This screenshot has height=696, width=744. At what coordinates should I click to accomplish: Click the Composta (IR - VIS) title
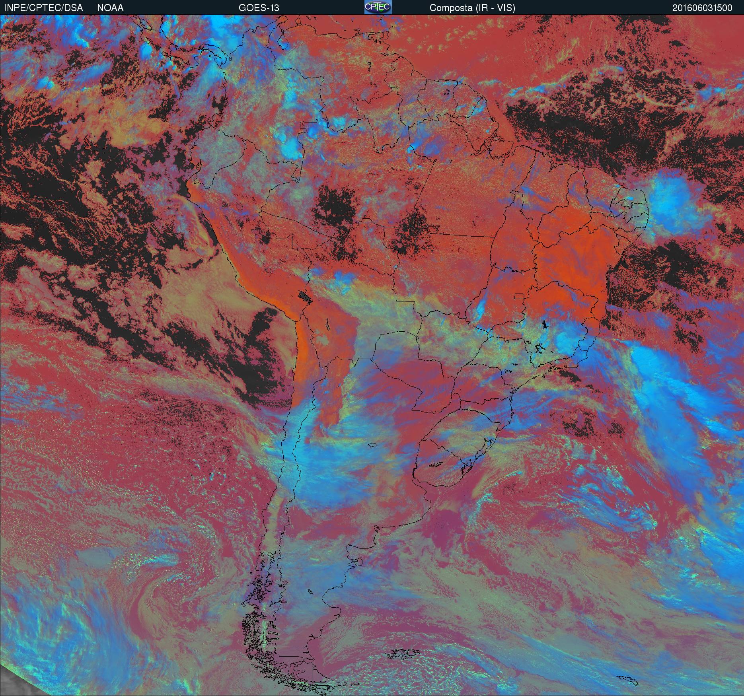click(472, 8)
